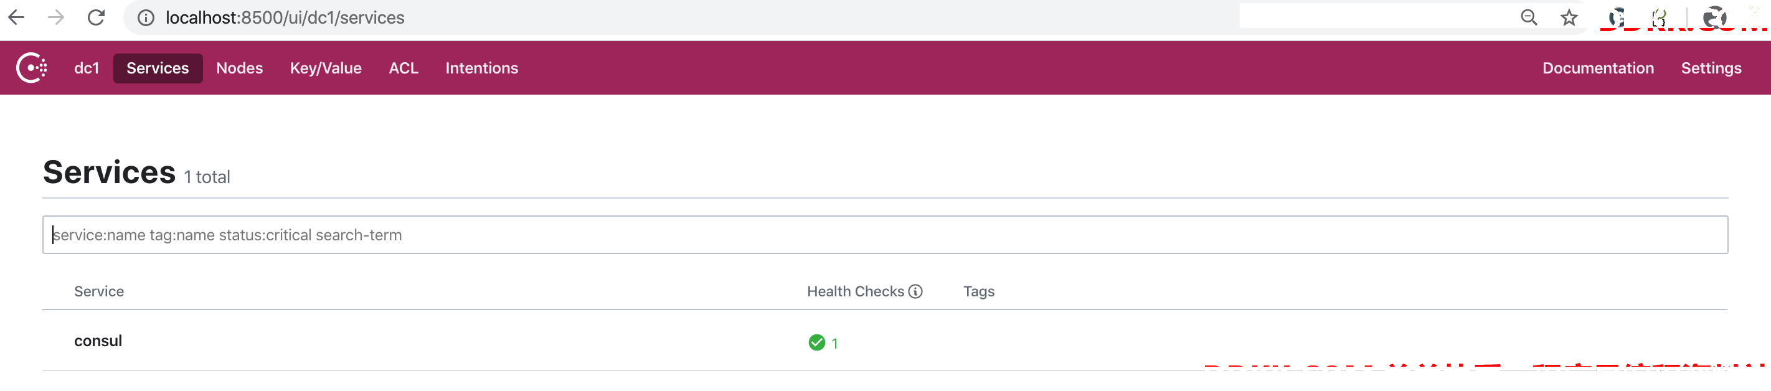
Task: Select the Services navigation tab
Action: [x=158, y=68]
